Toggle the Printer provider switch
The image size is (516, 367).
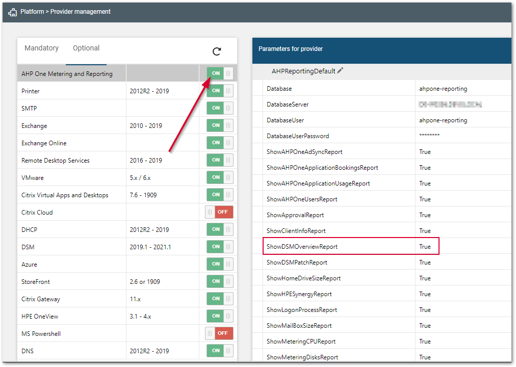(x=220, y=91)
